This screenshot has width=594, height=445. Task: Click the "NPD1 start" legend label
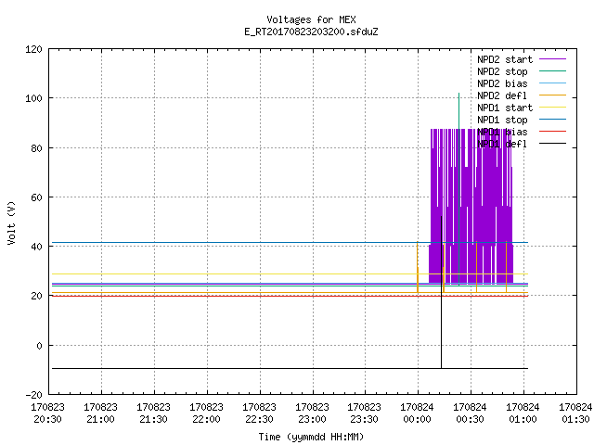coord(505,108)
